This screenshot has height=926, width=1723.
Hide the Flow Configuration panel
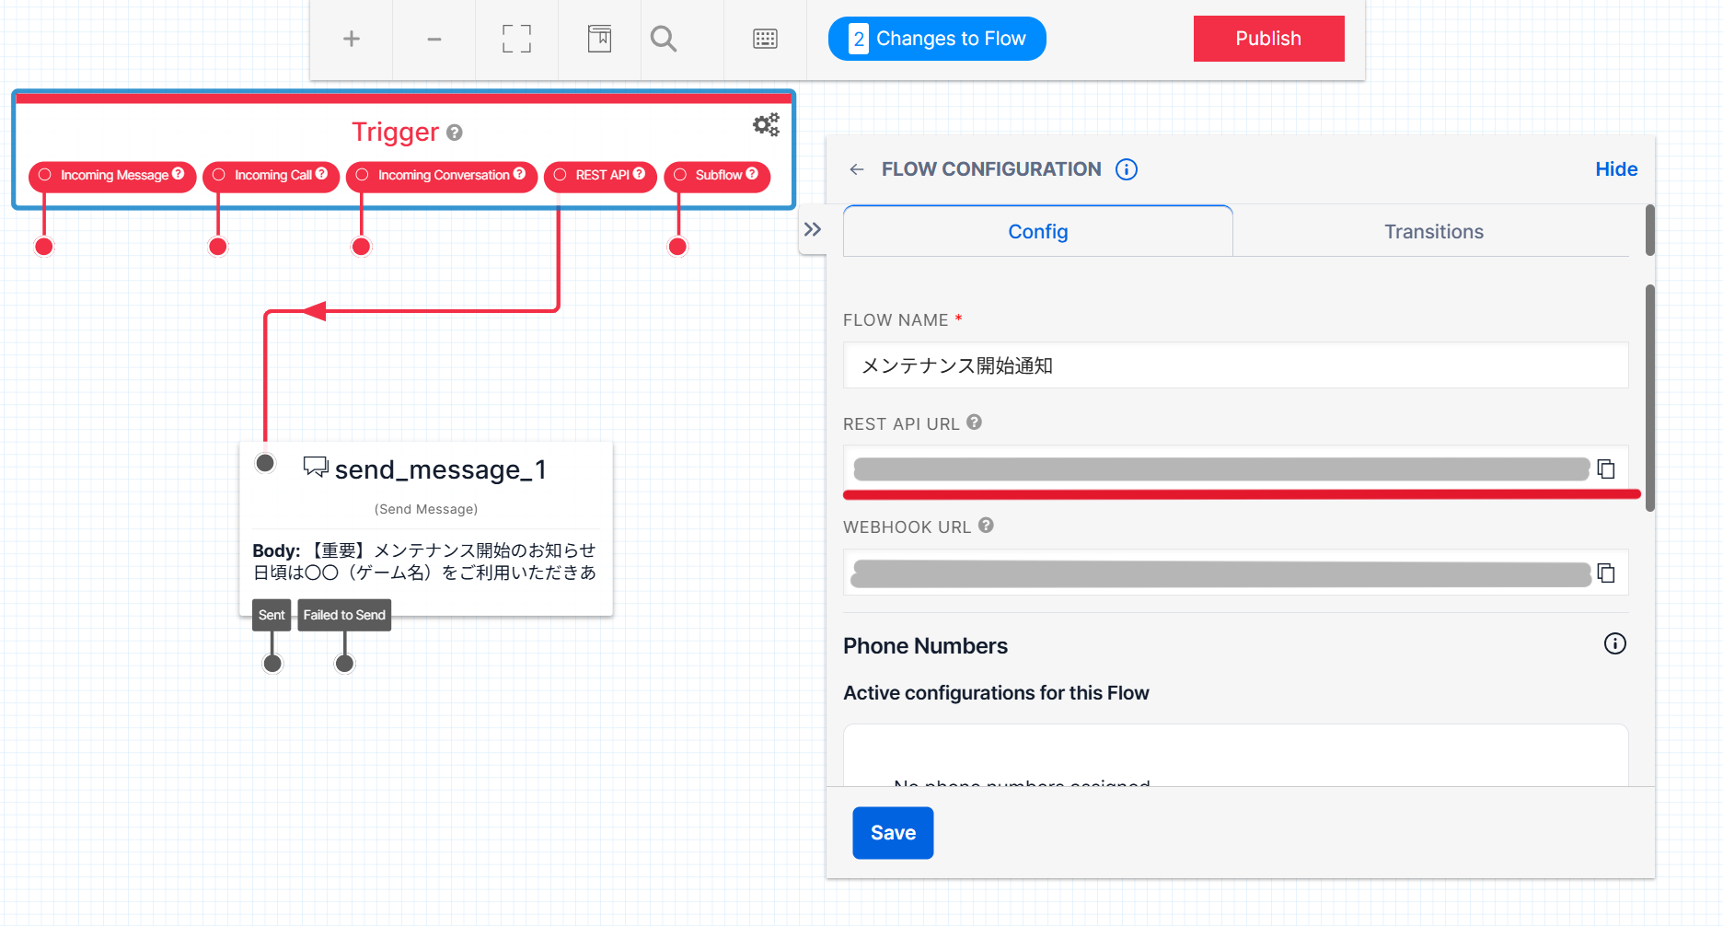click(1616, 168)
